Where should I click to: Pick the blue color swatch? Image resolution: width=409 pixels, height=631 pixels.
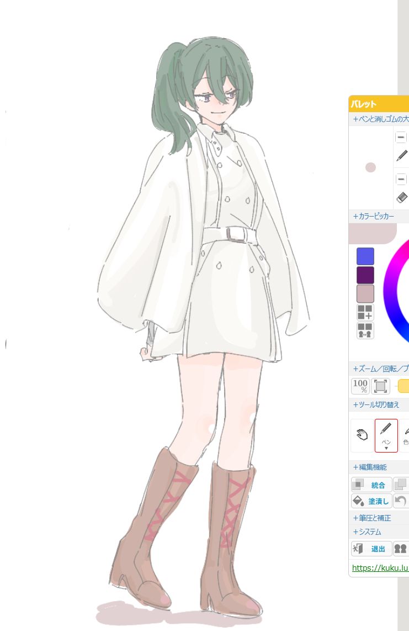(x=365, y=256)
